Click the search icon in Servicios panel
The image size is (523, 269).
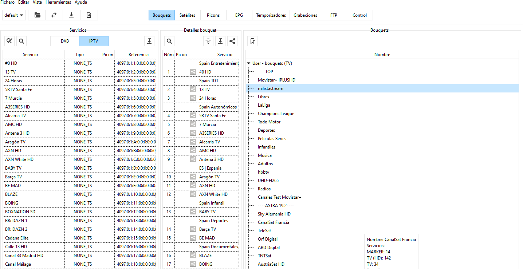(21, 41)
